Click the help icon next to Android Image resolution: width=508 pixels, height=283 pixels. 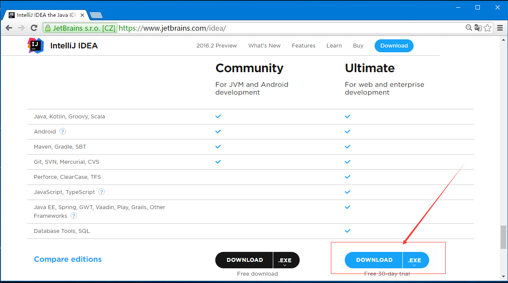[x=62, y=131]
